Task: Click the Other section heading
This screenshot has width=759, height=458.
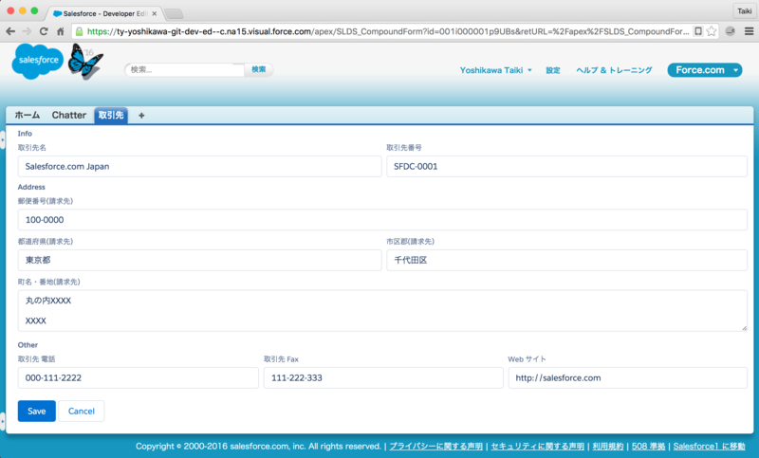Action: (x=28, y=345)
